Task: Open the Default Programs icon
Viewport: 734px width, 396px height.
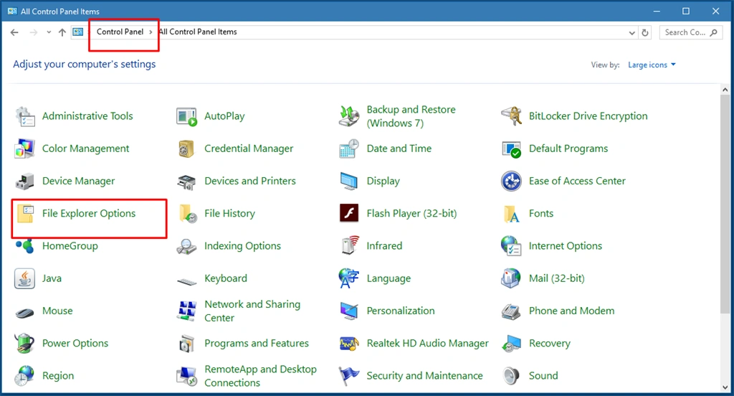Action: pyautogui.click(x=511, y=149)
